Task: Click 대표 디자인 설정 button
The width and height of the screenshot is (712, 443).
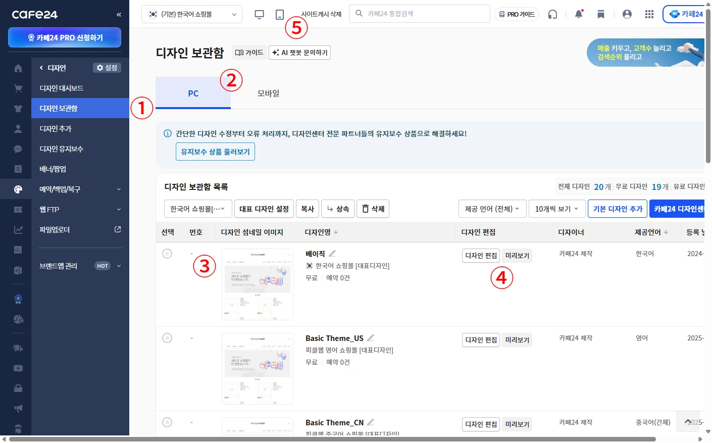Action: pos(264,209)
